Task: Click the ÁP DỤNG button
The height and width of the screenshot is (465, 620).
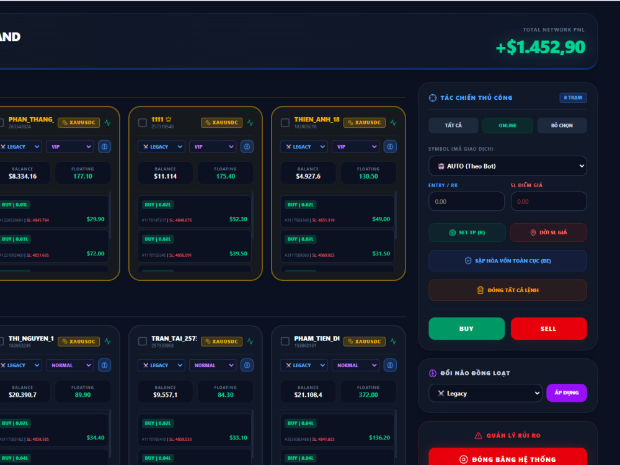Action: (x=567, y=393)
